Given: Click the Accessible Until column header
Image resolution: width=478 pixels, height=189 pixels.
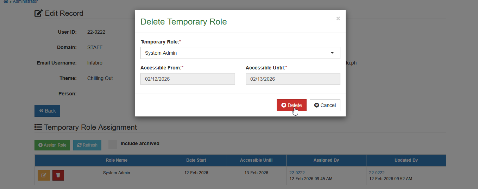Looking at the screenshot, I should (256, 160).
